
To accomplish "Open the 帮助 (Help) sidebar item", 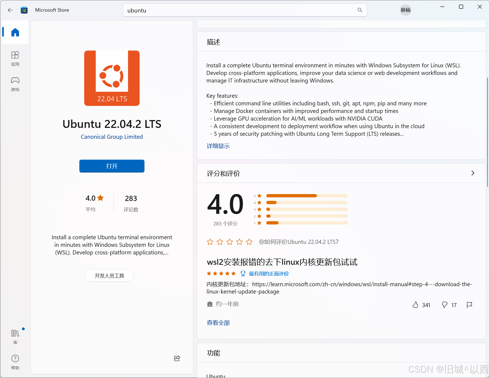I will [15, 362].
